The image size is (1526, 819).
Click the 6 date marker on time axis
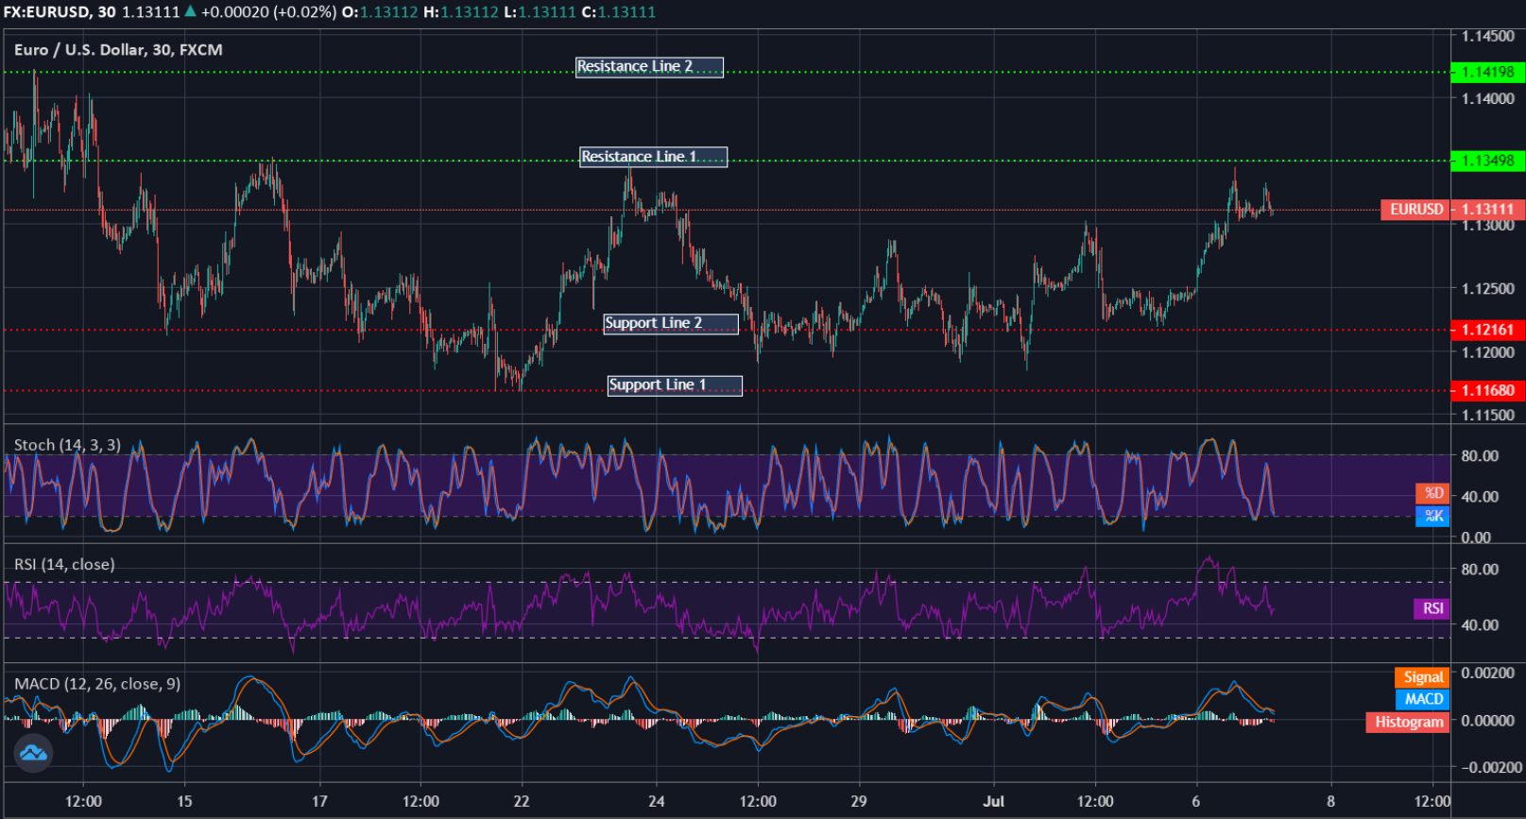1196,801
